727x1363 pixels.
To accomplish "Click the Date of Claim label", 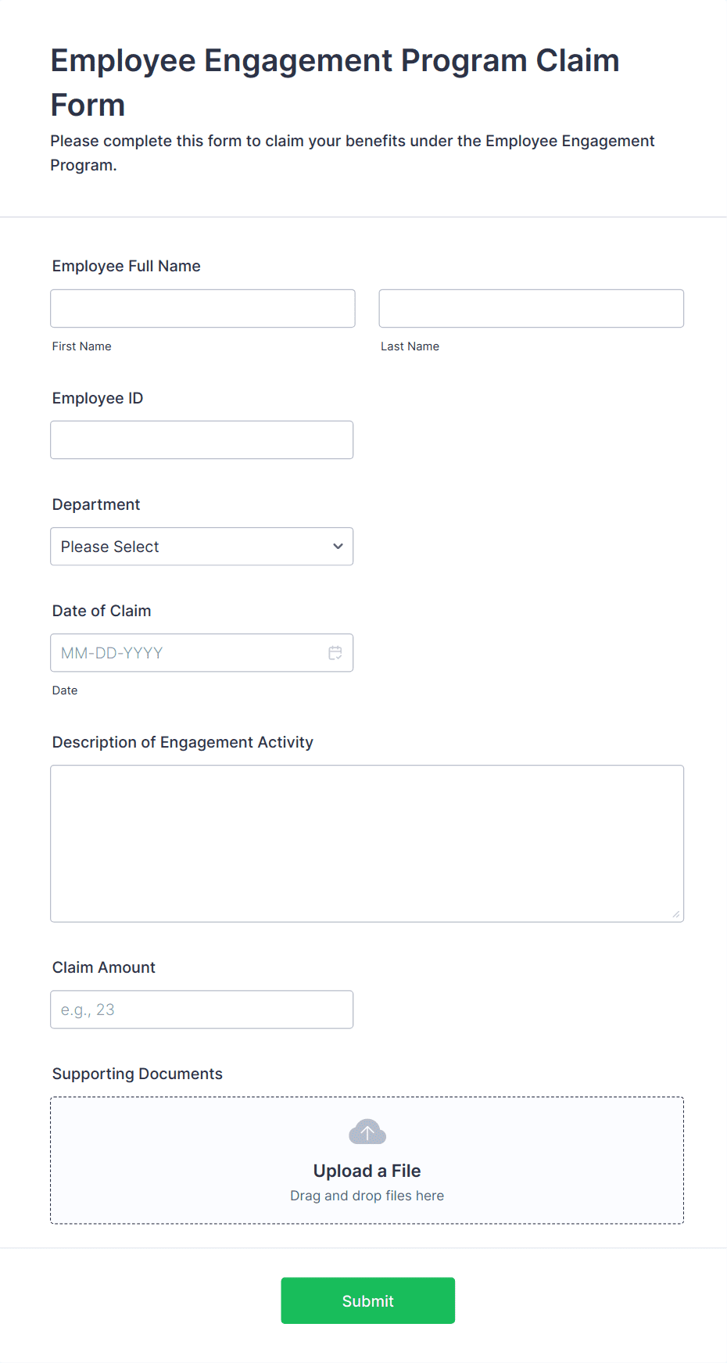I will point(102,611).
